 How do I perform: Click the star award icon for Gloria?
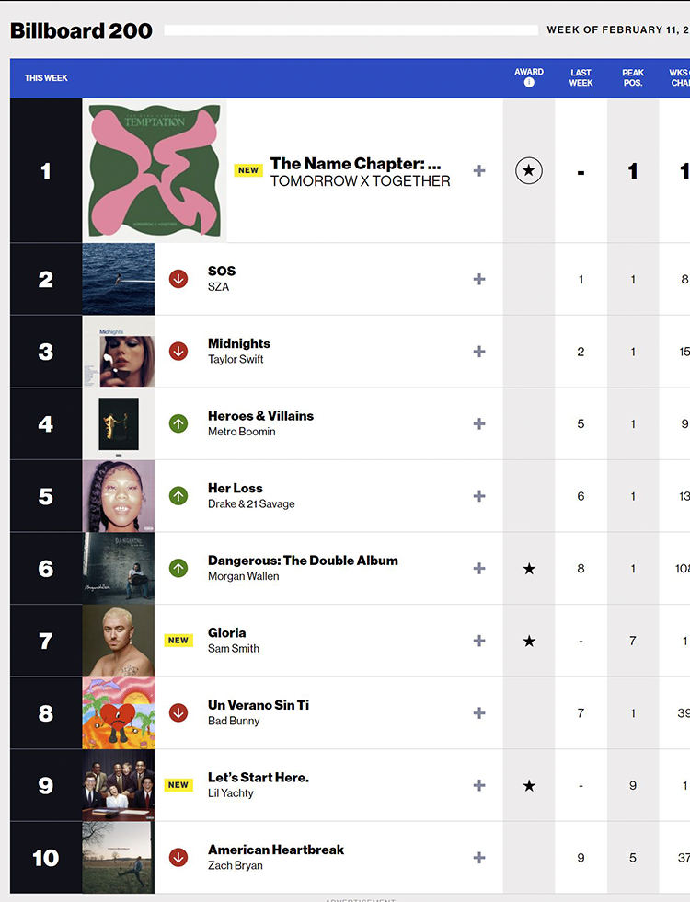coord(529,641)
